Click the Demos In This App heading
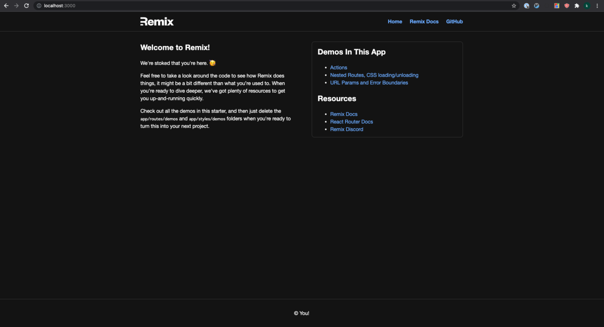604x327 pixels. [352, 52]
